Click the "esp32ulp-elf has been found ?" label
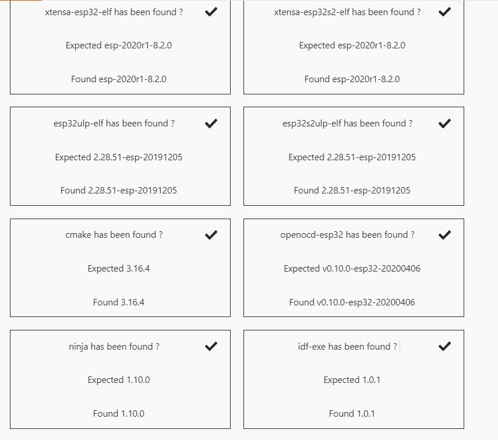Image resolution: width=498 pixels, height=440 pixels. (x=114, y=124)
